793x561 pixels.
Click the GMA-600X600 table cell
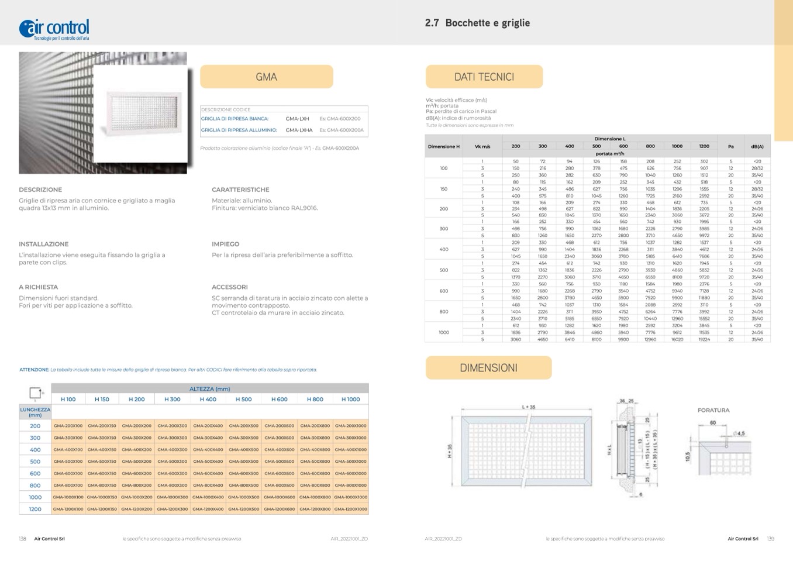pos(279,474)
